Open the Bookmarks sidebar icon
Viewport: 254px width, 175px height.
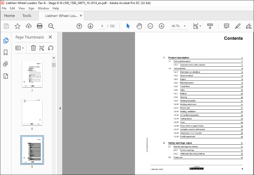6,52
